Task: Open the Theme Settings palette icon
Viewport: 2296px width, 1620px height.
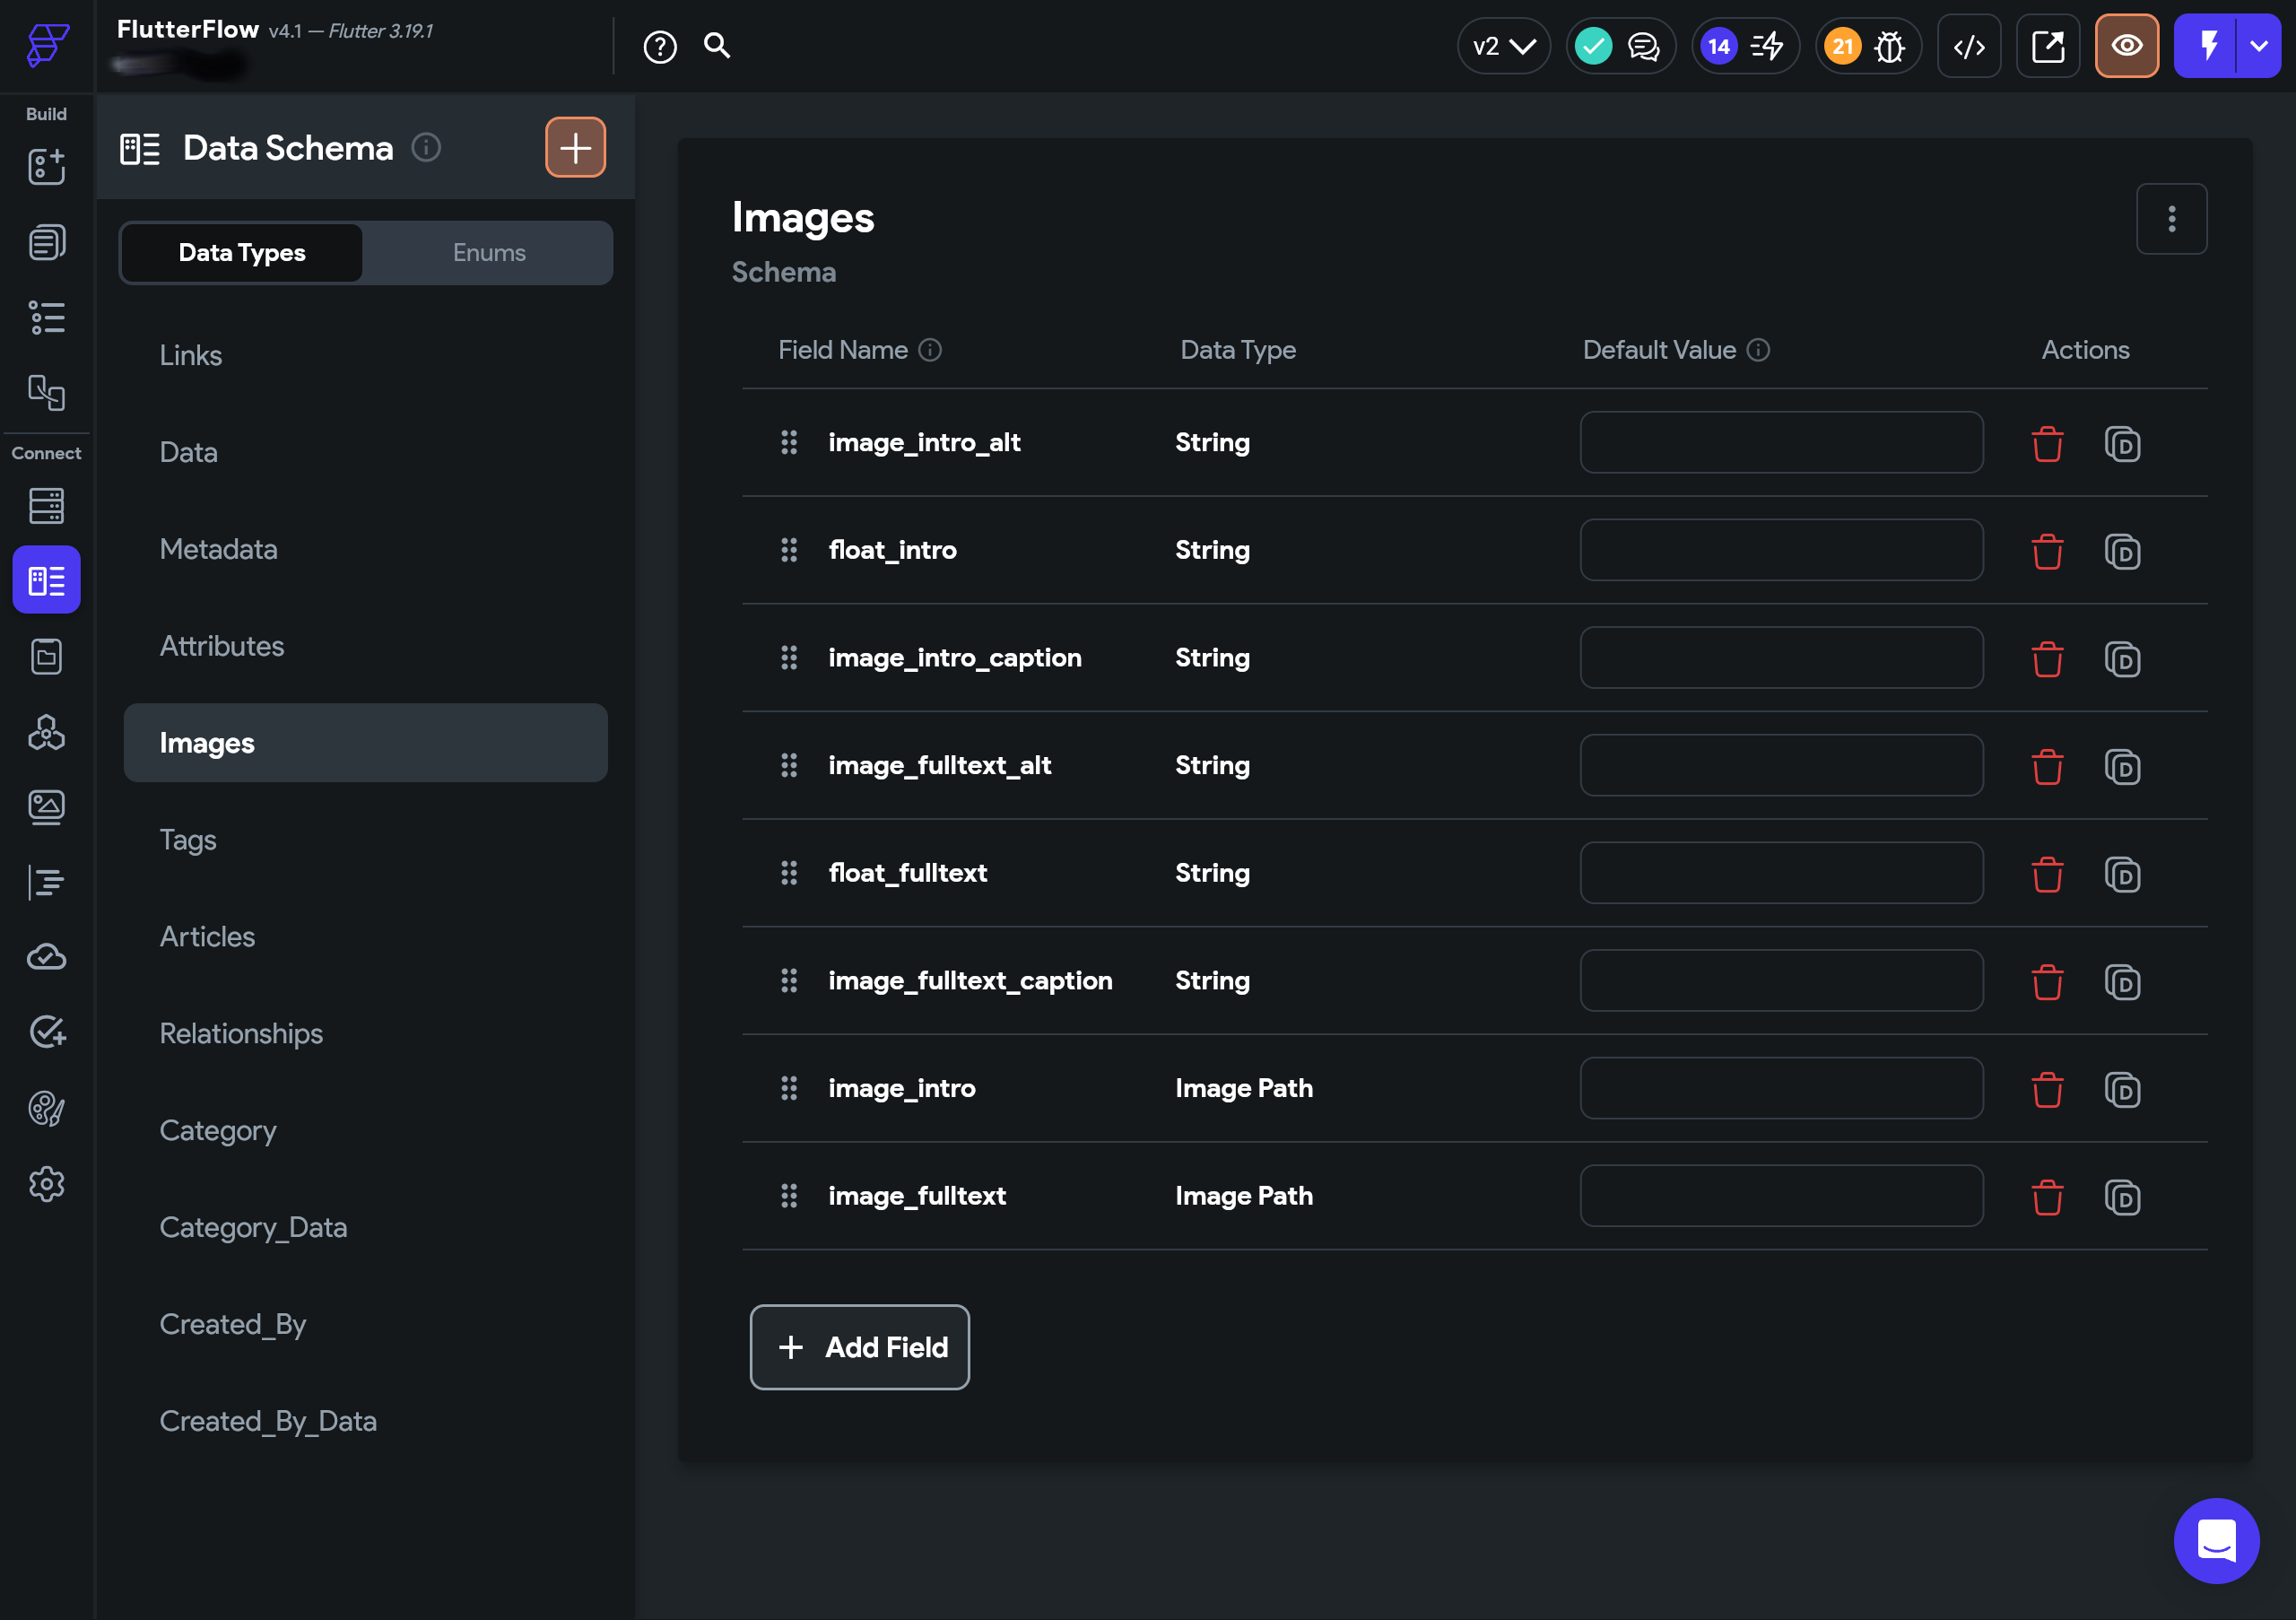Action: click(46, 1108)
